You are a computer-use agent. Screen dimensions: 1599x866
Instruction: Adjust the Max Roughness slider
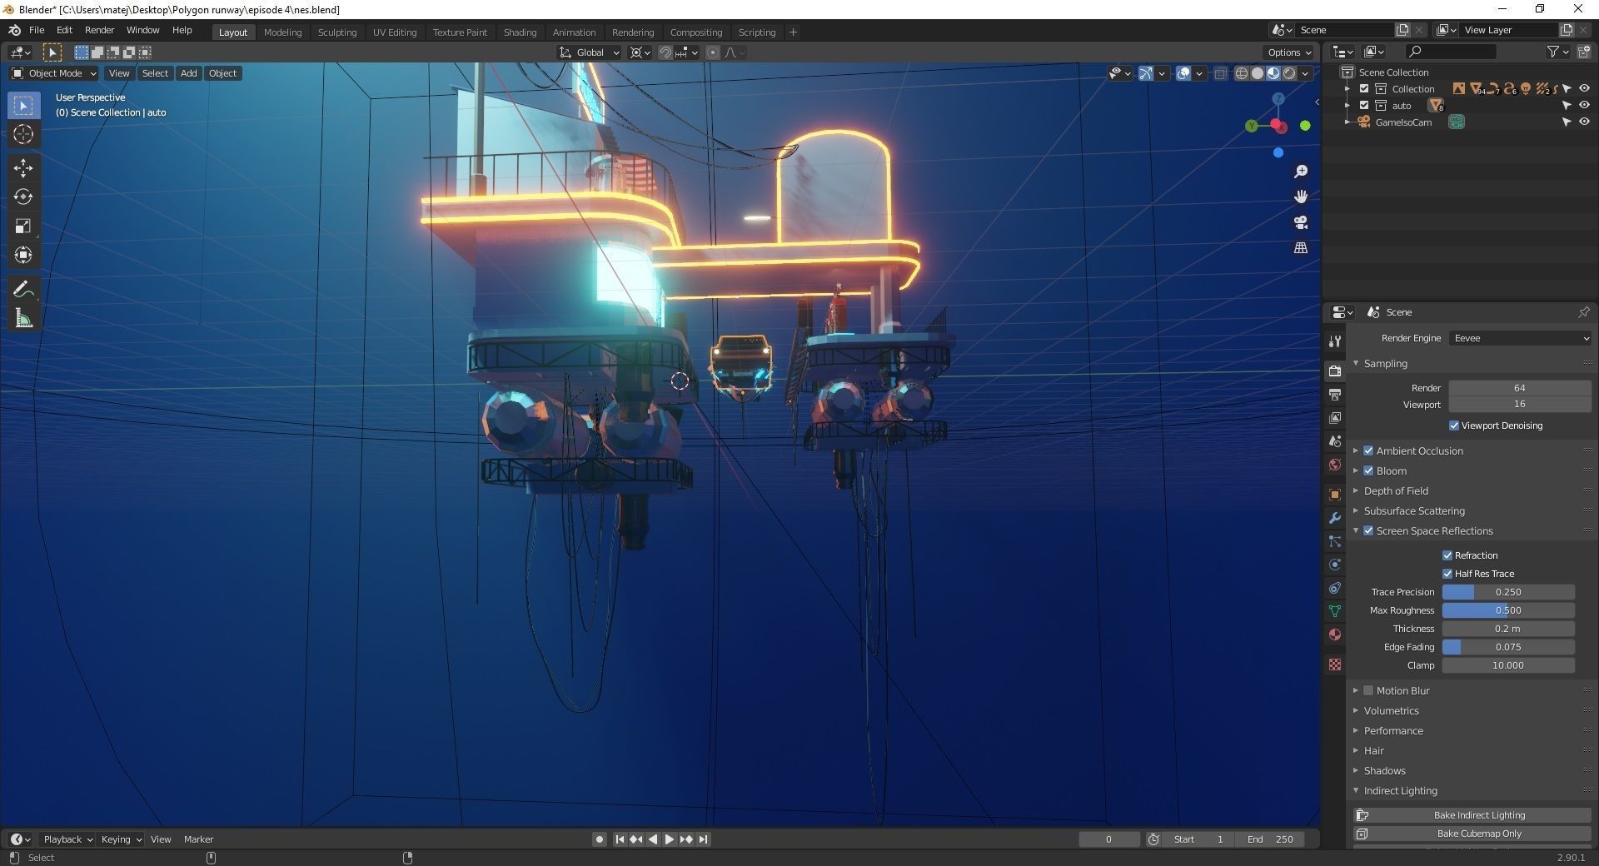click(1508, 610)
